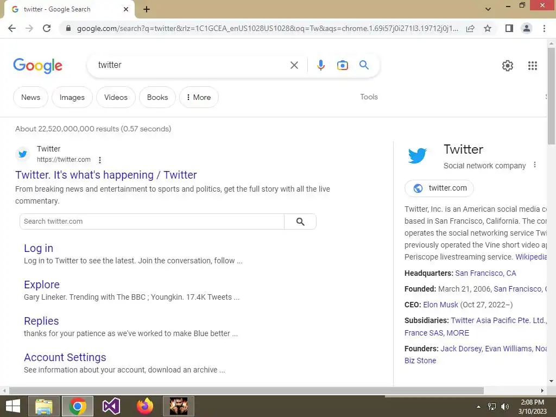Open knowledge panel three-dot options
This screenshot has height=417, width=556.
click(535, 165)
